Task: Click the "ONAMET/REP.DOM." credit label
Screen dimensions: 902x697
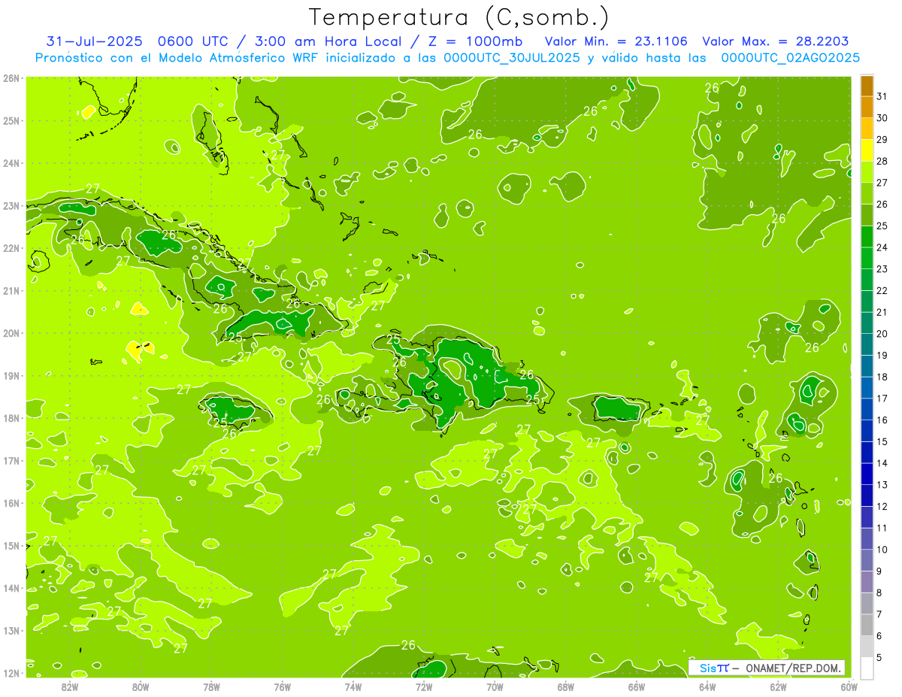Action: pos(793,668)
